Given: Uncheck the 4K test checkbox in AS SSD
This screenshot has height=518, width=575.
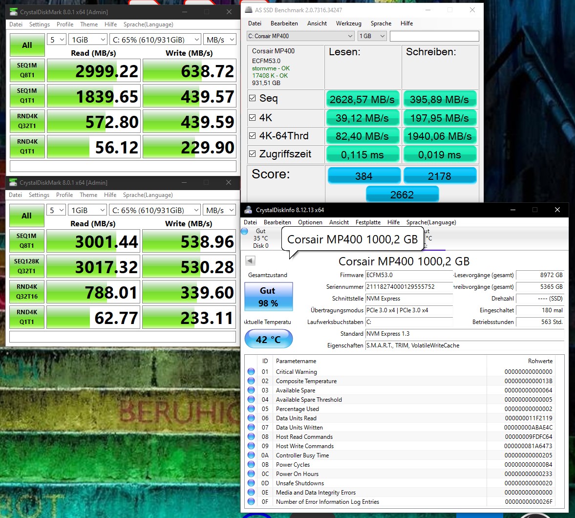Looking at the screenshot, I should pyautogui.click(x=252, y=117).
